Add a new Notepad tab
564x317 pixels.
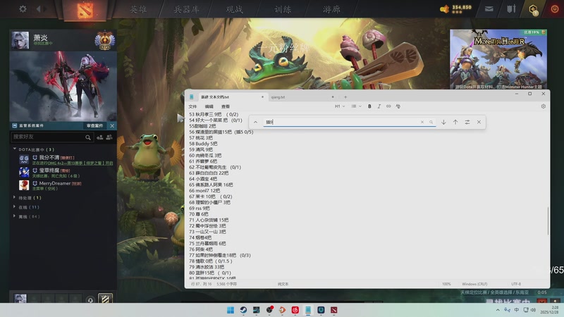[x=345, y=97]
